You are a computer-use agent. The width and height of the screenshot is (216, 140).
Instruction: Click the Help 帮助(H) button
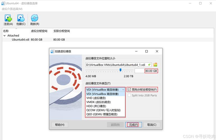point(60,125)
